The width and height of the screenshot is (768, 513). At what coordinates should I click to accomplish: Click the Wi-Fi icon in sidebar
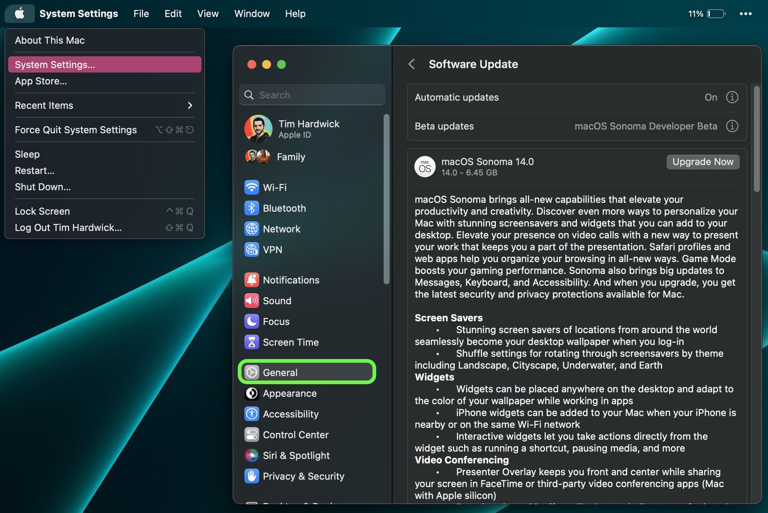click(252, 187)
